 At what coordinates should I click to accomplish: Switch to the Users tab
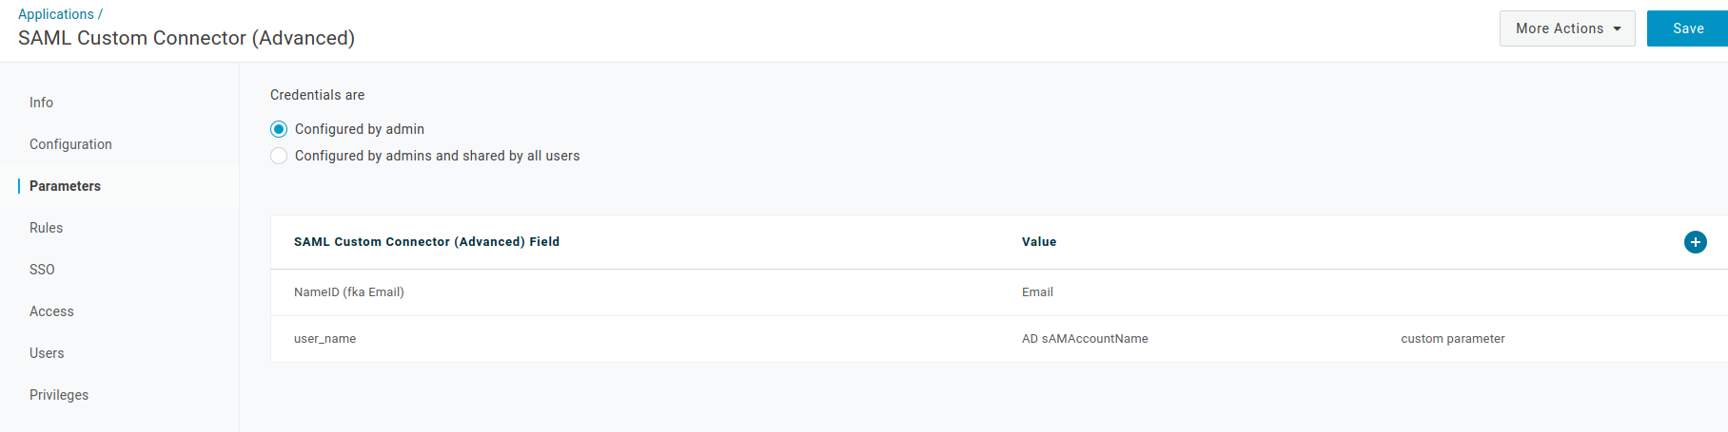click(47, 353)
